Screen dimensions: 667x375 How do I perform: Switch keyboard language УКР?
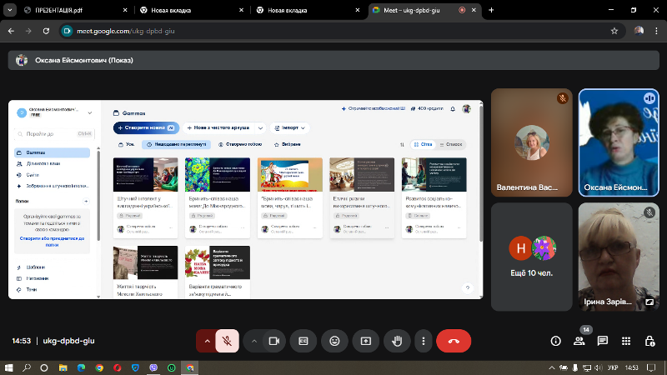[x=613, y=367]
